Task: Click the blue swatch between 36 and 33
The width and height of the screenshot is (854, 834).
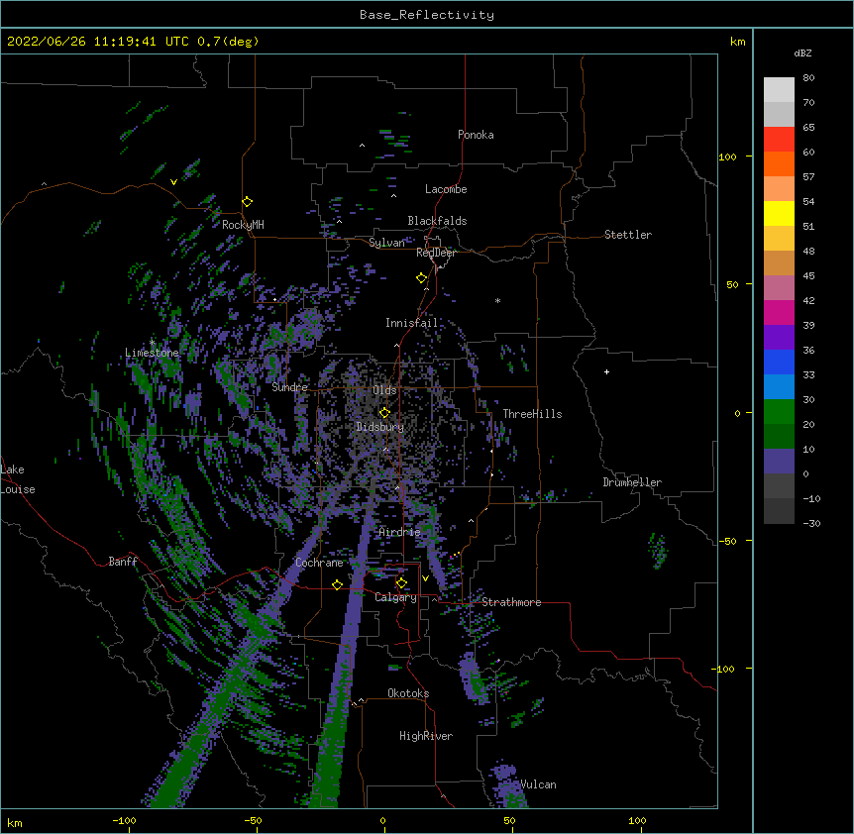Action: pos(779,362)
